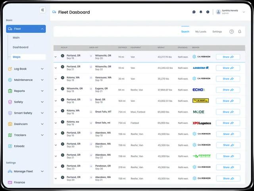Click the Trackers icon in sidebar

10,135
